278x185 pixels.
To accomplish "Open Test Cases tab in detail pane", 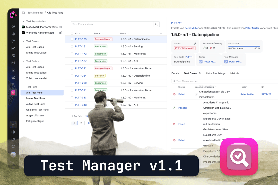I will [192, 73].
